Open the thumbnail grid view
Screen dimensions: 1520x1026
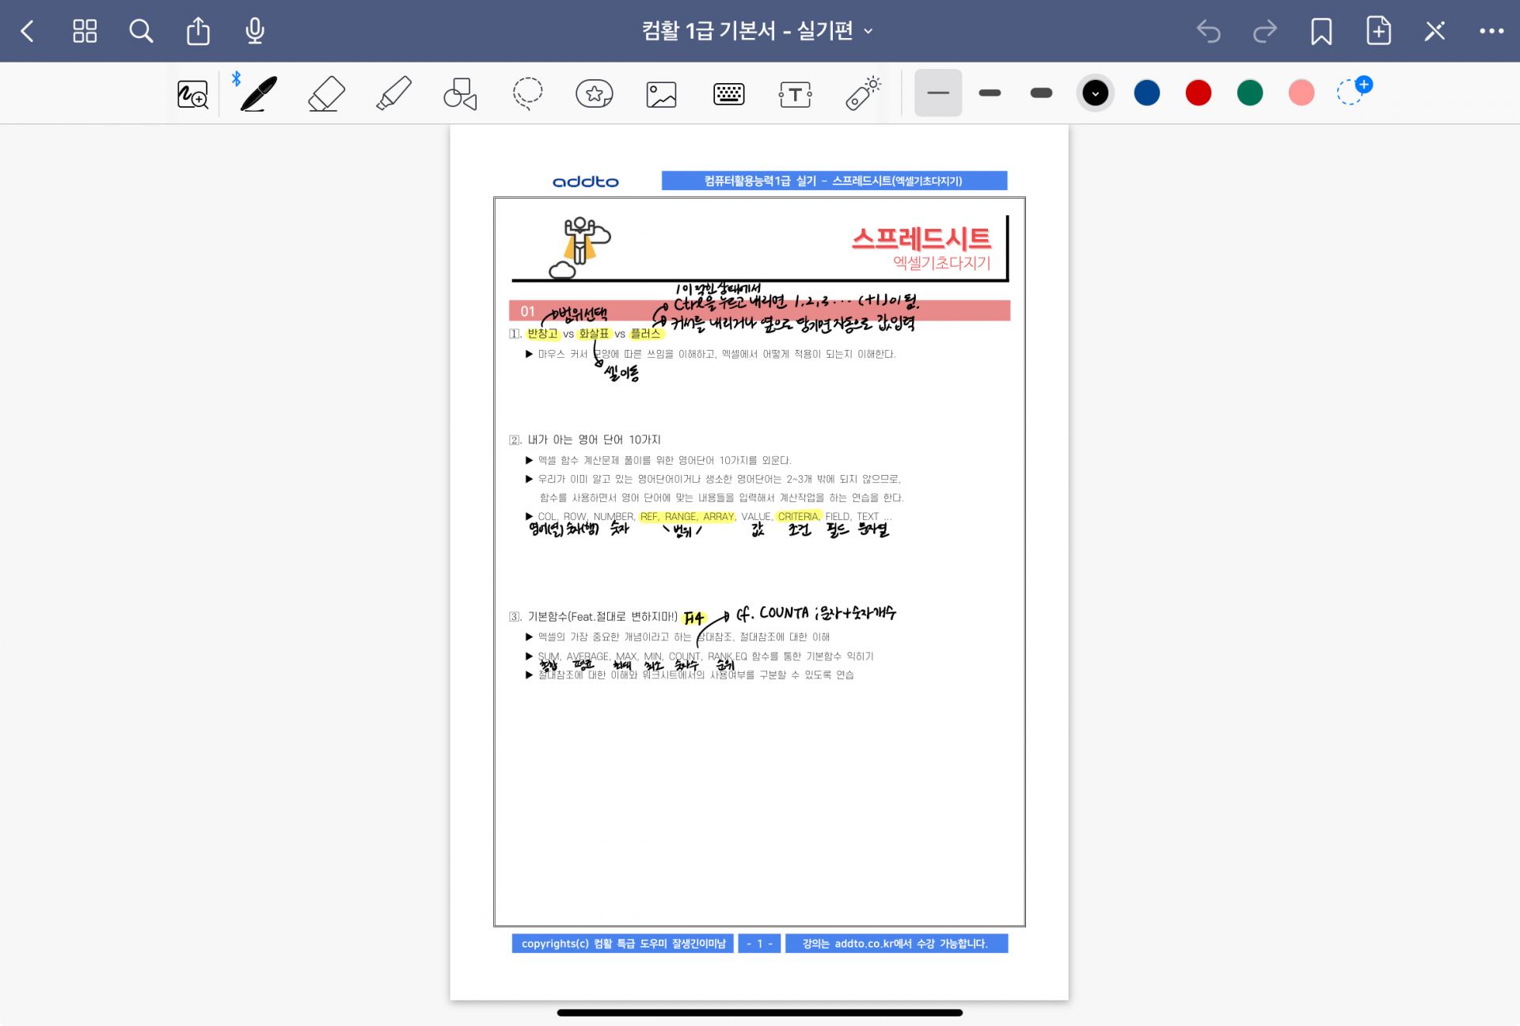pyautogui.click(x=85, y=31)
